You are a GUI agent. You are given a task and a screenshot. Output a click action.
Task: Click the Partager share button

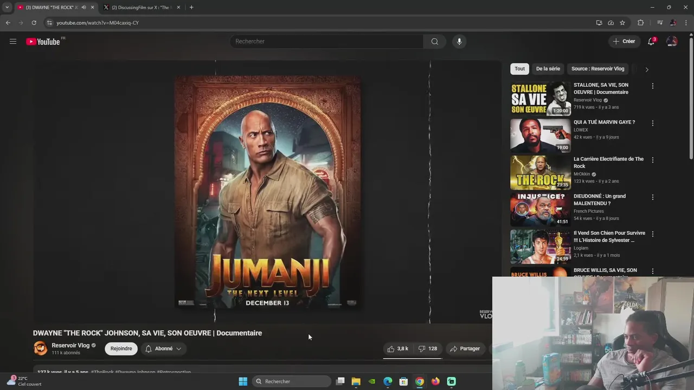click(465, 349)
